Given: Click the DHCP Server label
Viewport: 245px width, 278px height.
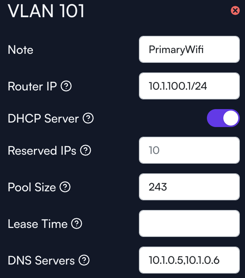Looking at the screenshot, I should 43,118.
